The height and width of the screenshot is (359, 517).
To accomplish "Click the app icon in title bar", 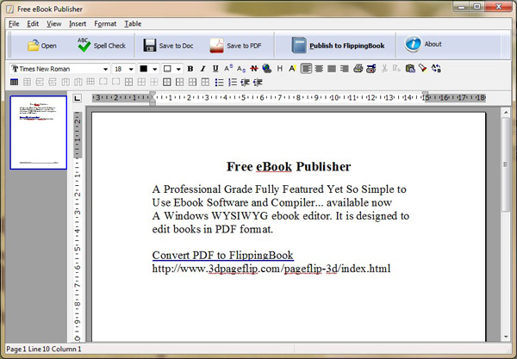I will tap(10, 9).
